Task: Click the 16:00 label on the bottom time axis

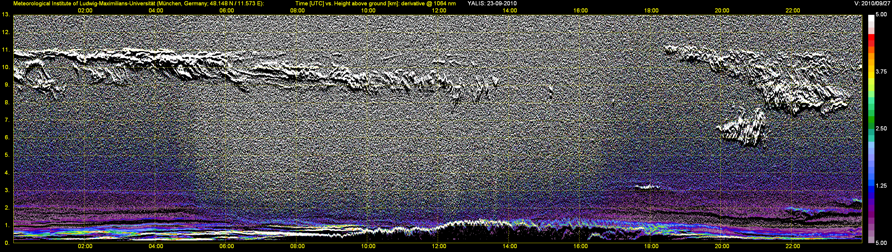Action: (580, 246)
